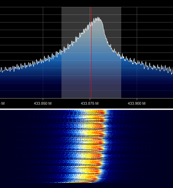
Task: Click the white divider bar above the waterfall
Action: click(x=86, y=109)
